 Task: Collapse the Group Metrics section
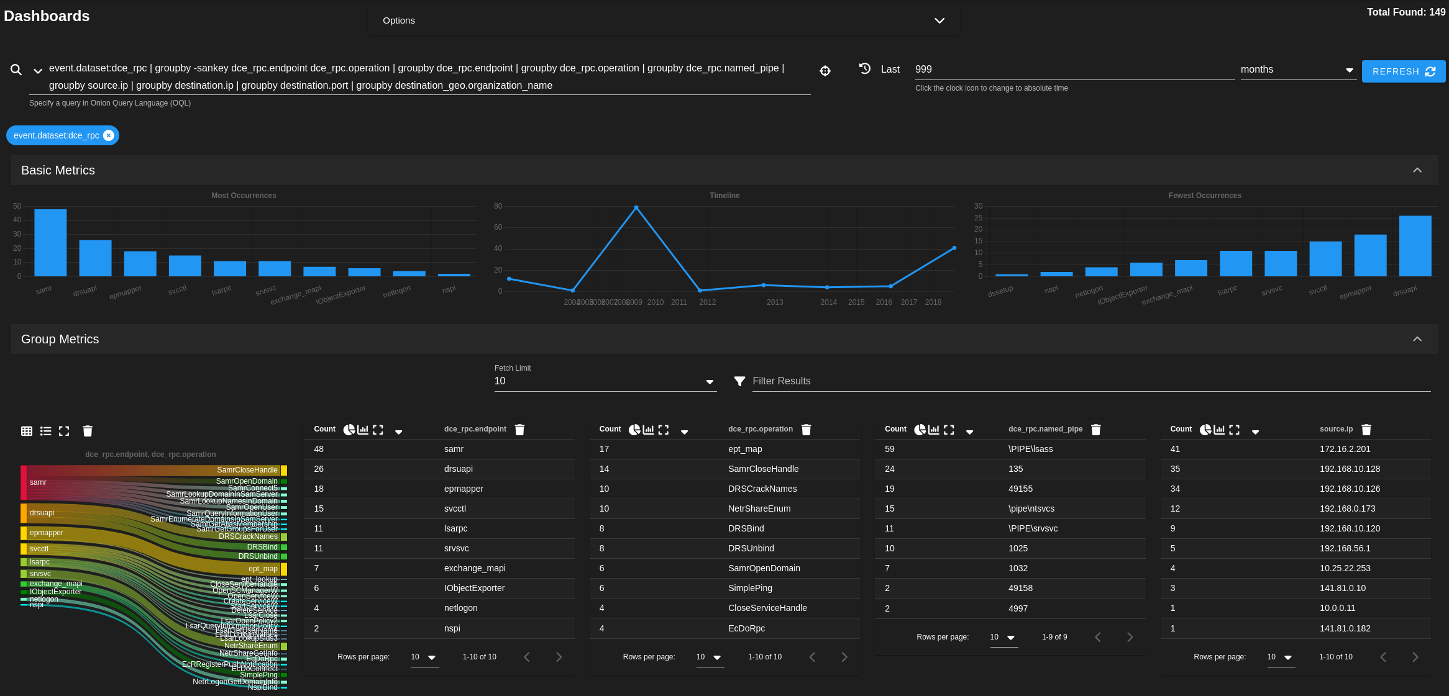pyautogui.click(x=1417, y=339)
